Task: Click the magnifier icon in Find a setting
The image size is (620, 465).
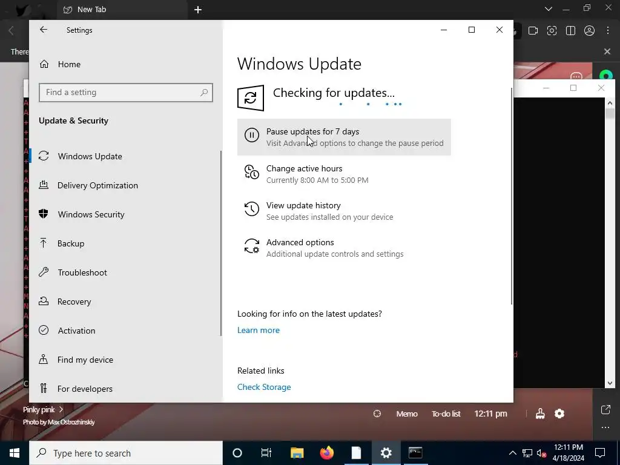Action: 203,93
